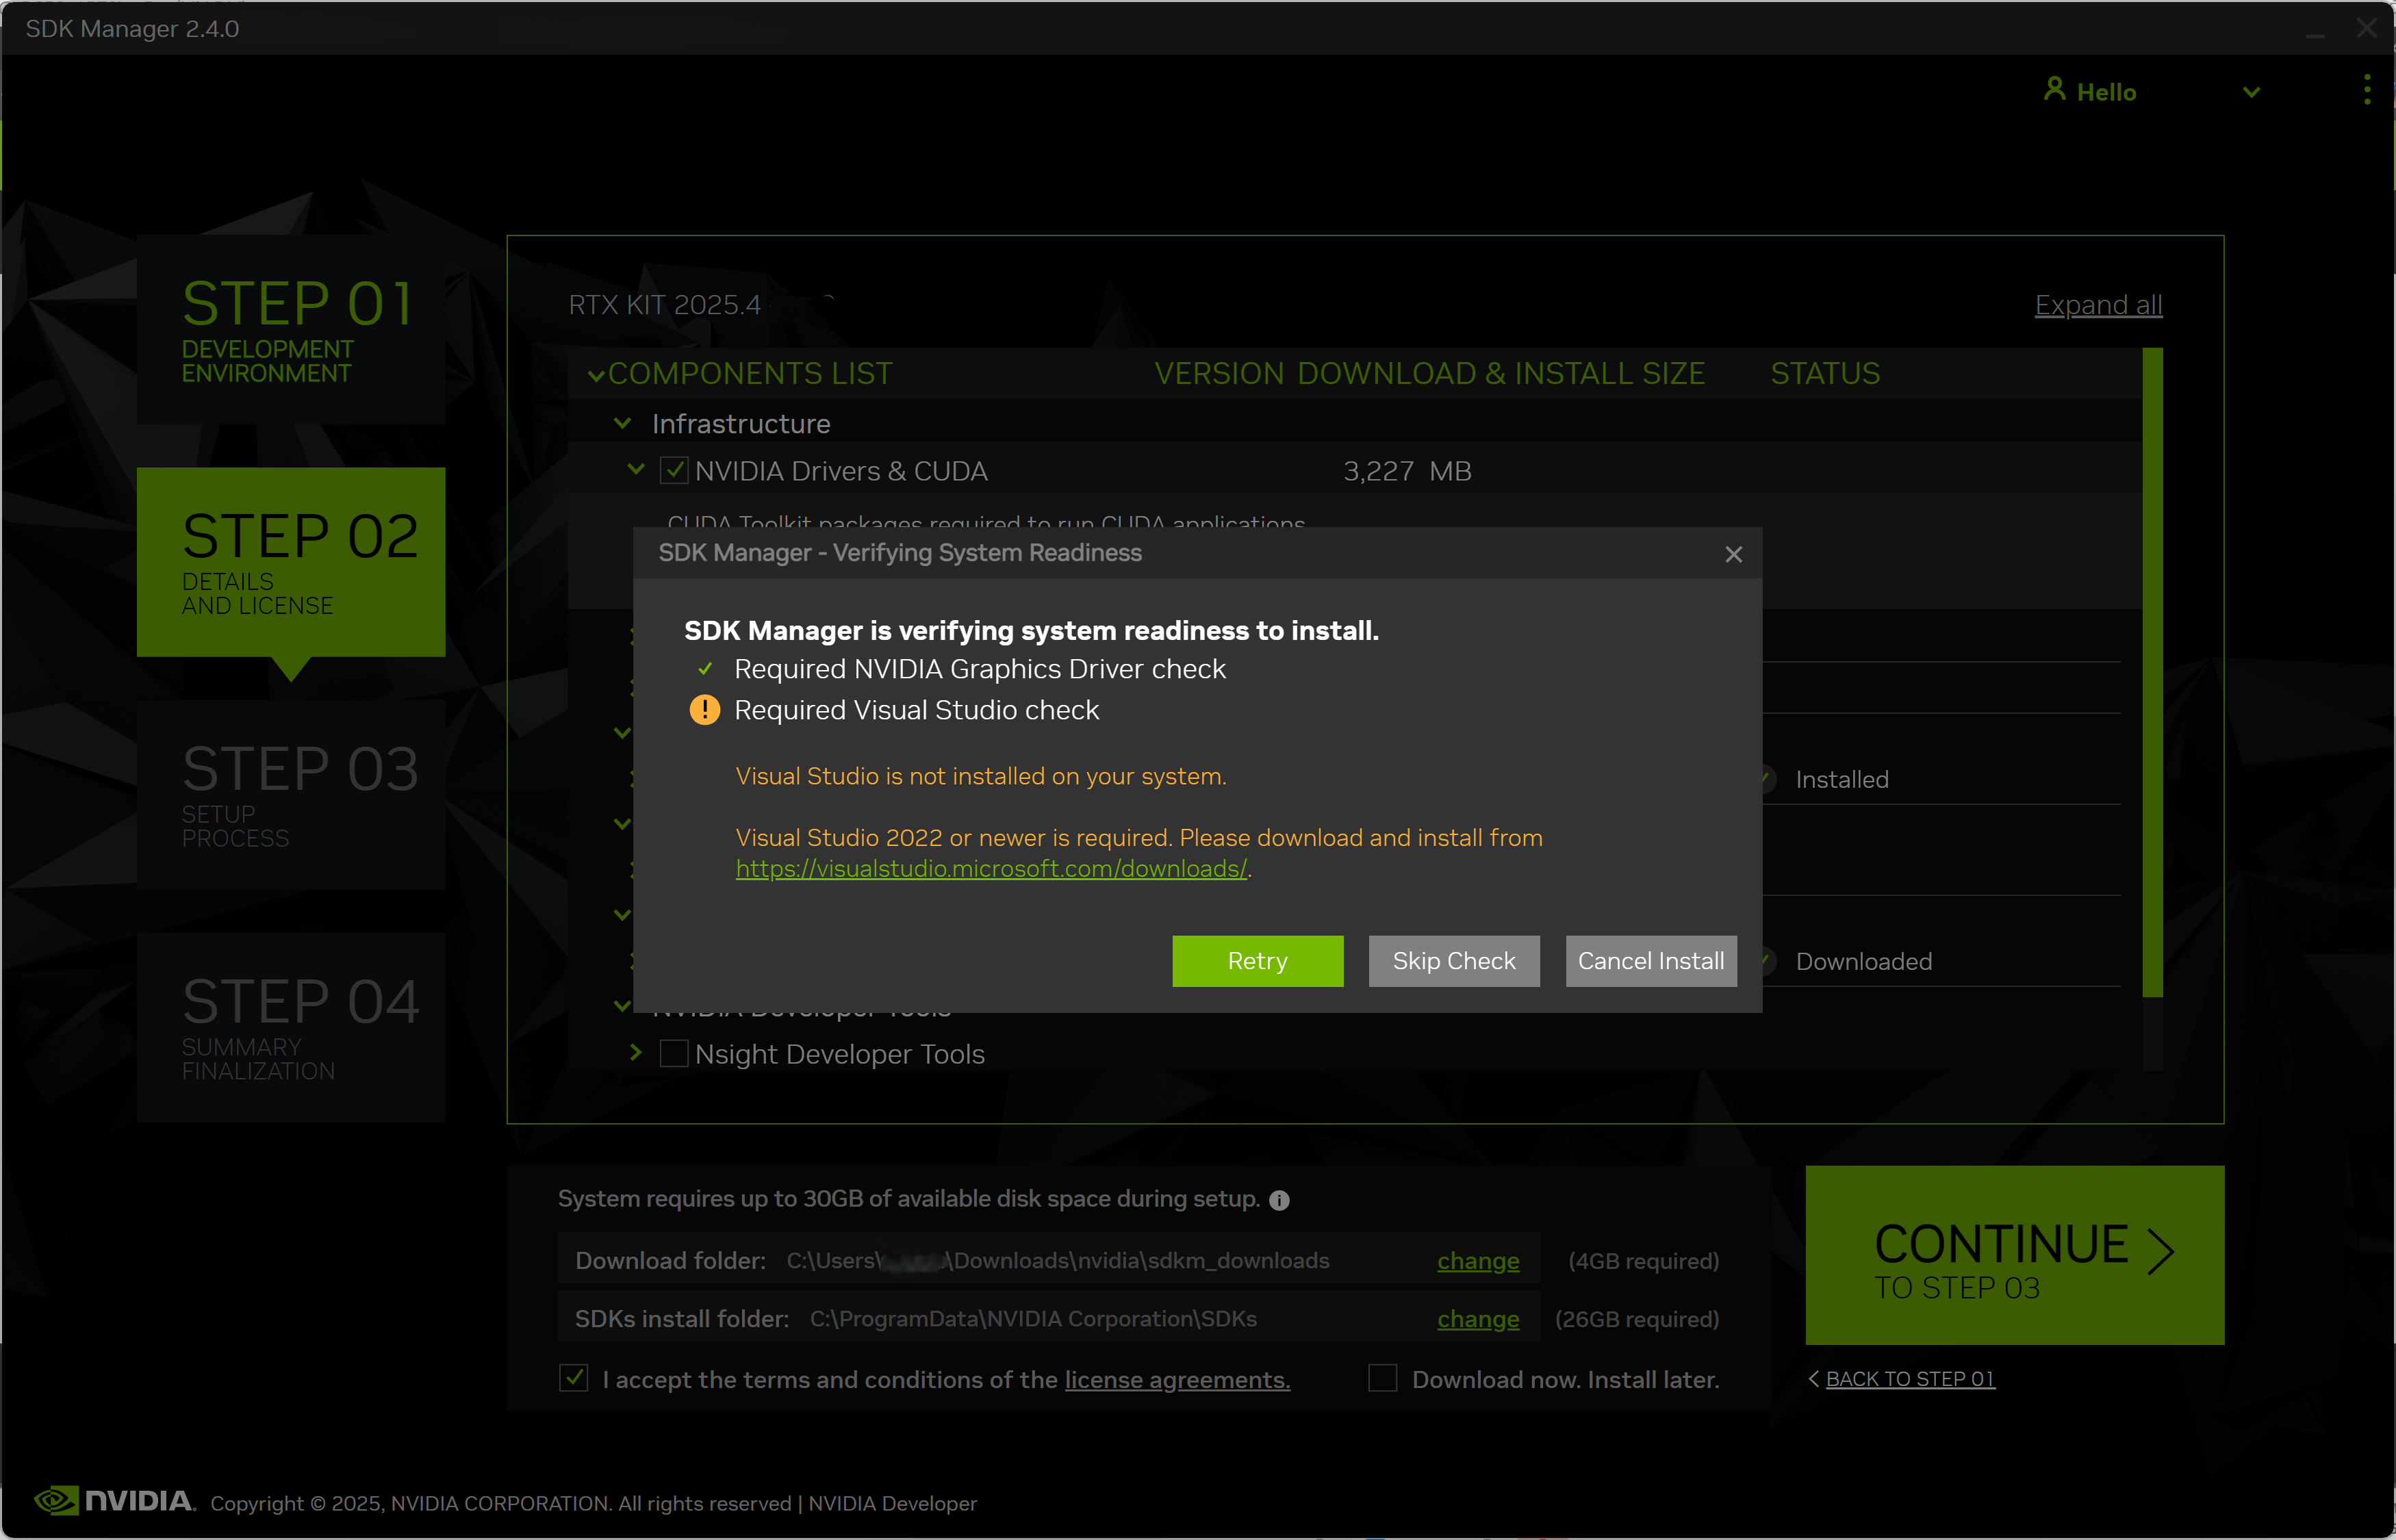Click the user profile icon beside Hello
This screenshot has width=2396, height=1540.
pos(2054,90)
